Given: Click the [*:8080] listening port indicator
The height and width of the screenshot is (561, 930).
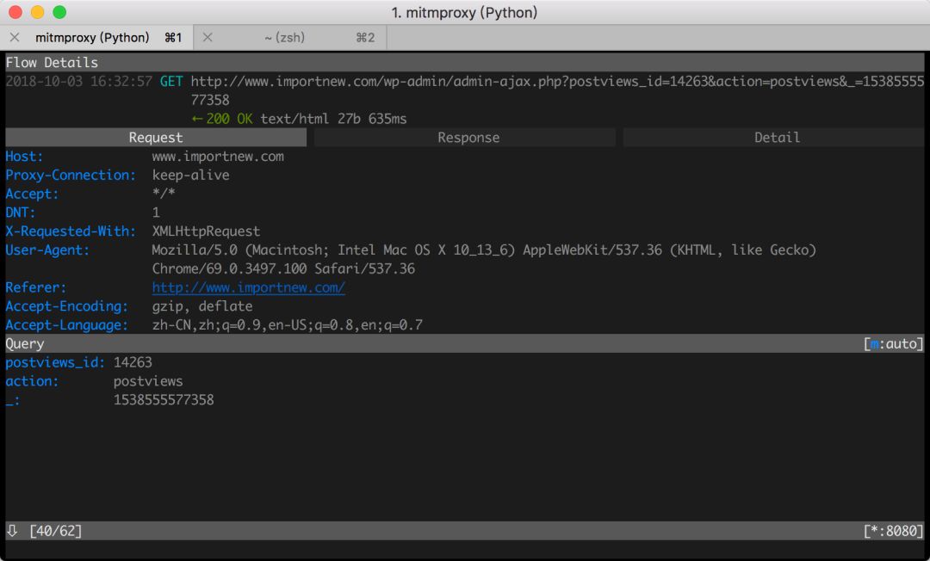Looking at the screenshot, I should click(x=893, y=531).
